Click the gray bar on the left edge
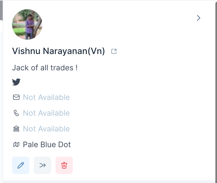The height and width of the screenshot is (183, 217). point(1,10)
